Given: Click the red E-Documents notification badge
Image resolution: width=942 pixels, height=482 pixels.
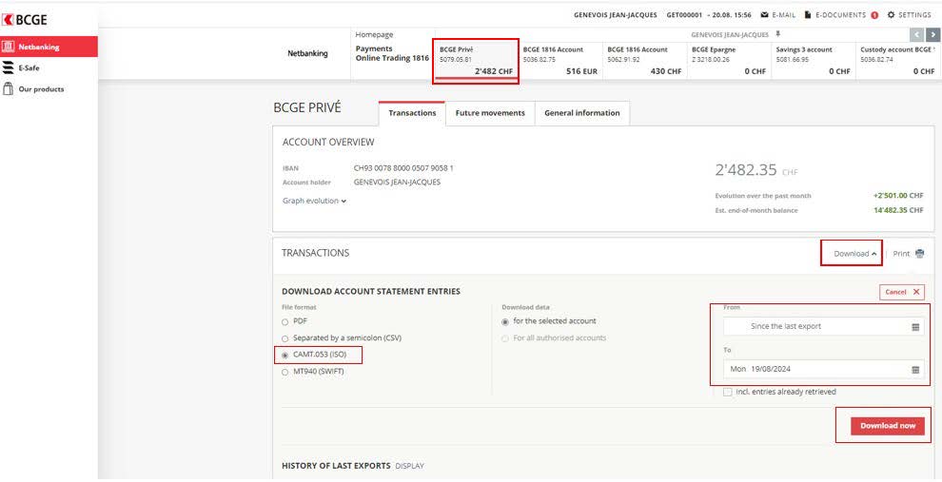Looking at the screenshot, I should 874,15.
